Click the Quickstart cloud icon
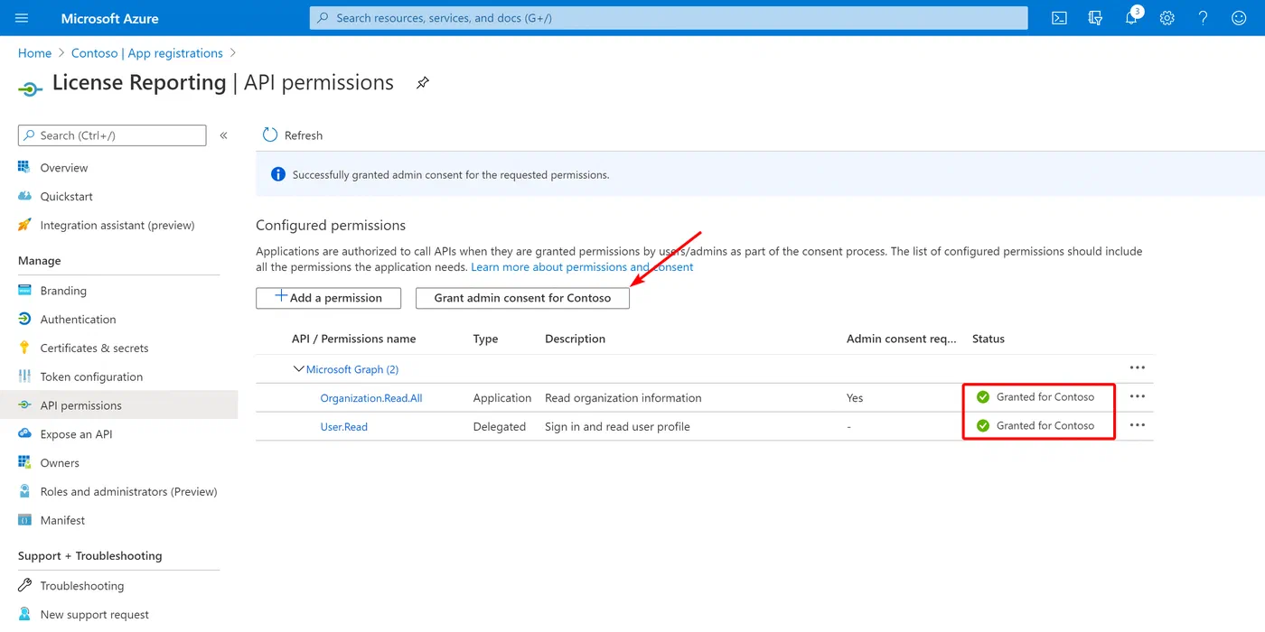This screenshot has height=632, width=1265. [x=24, y=196]
